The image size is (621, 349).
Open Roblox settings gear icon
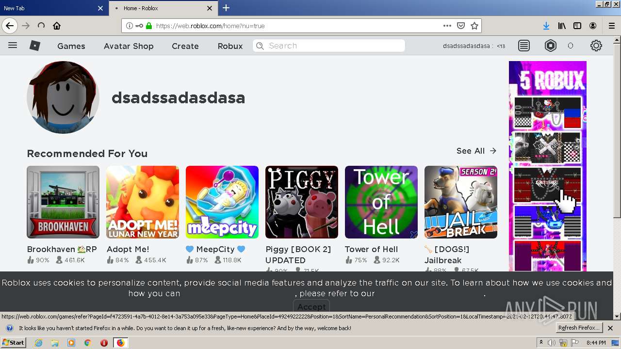[x=596, y=46]
